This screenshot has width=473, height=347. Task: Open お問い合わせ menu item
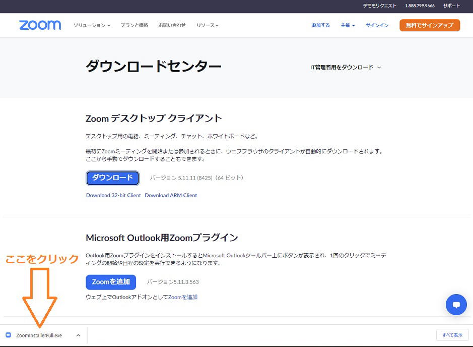(172, 25)
